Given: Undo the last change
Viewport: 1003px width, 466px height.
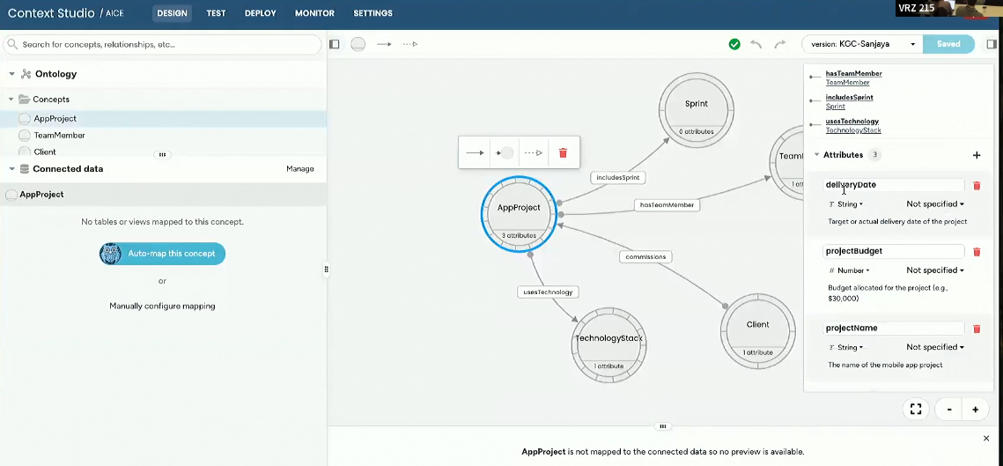Looking at the screenshot, I should [x=756, y=44].
